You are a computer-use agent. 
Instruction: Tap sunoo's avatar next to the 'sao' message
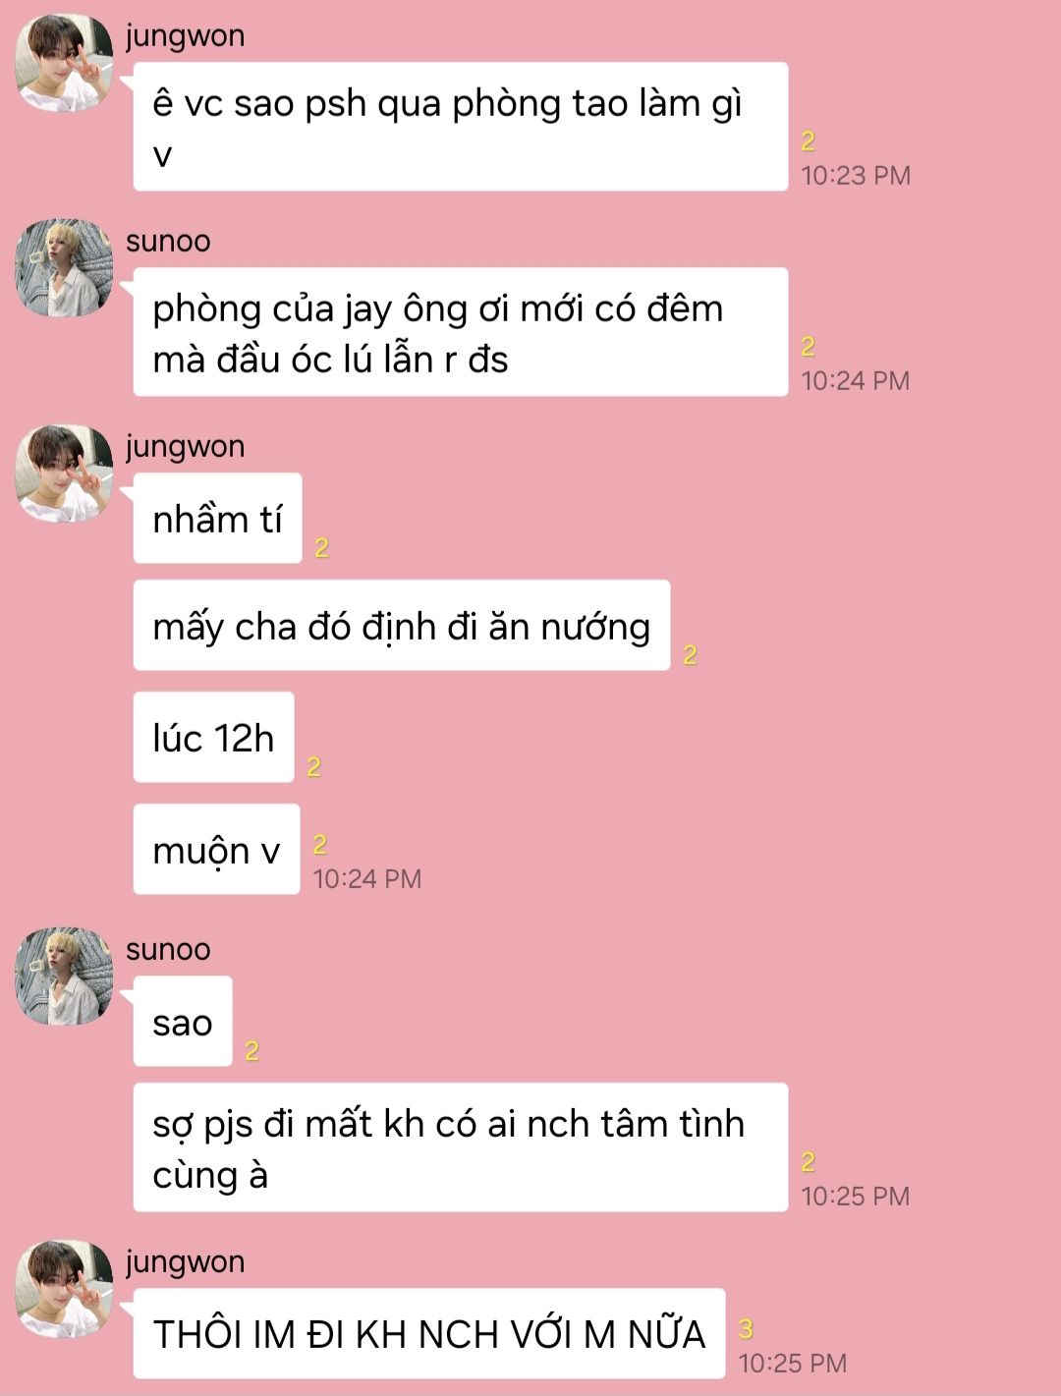65,977
